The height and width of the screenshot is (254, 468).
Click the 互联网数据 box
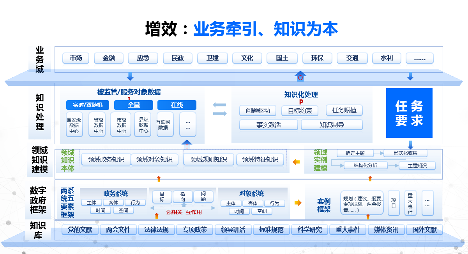click(165, 124)
